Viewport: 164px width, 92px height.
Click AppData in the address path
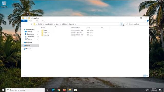click(x=72, y=24)
